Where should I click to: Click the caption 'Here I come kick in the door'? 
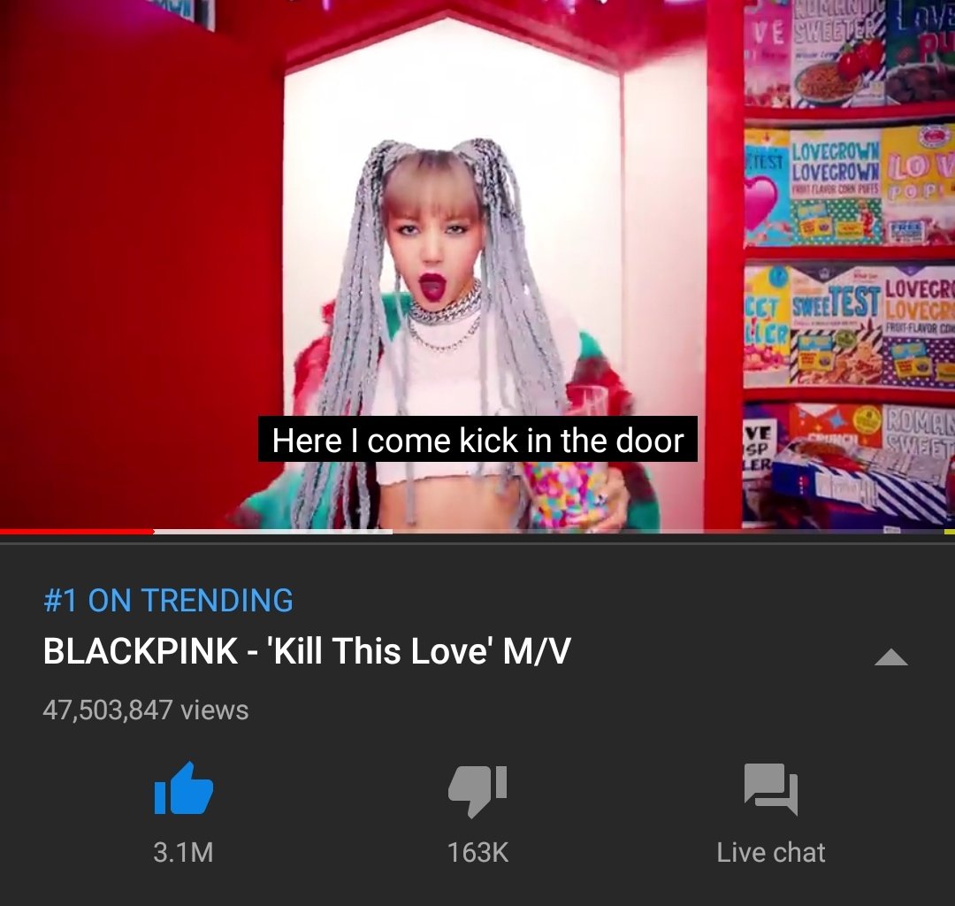pyautogui.click(x=477, y=440)
